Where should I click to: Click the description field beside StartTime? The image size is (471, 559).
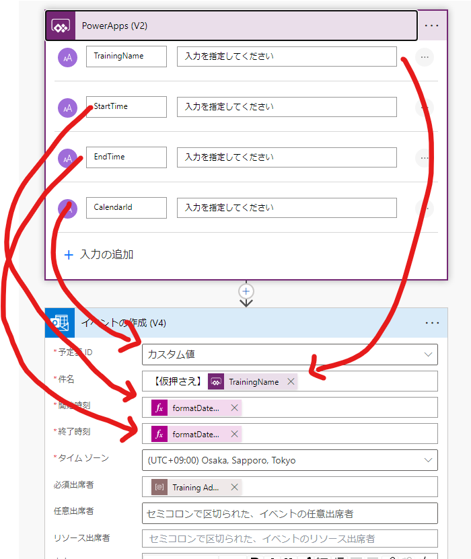tap(287, 107)
